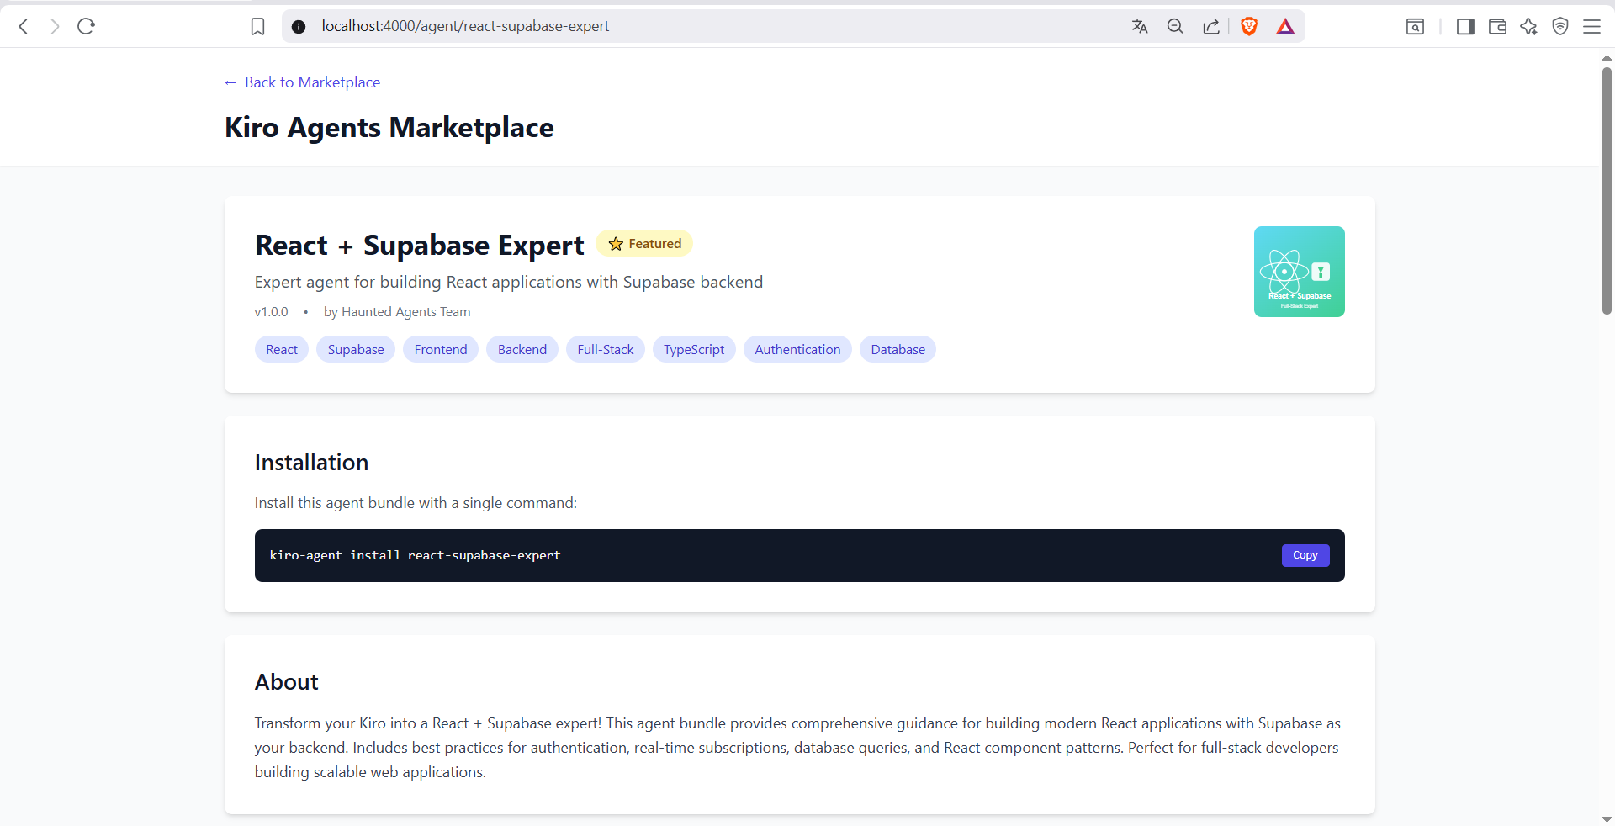Bookmark this page with the bookmark icon
Image resolution: width=1615 pixels, height=826 pixels.
(x=257, y=27)
